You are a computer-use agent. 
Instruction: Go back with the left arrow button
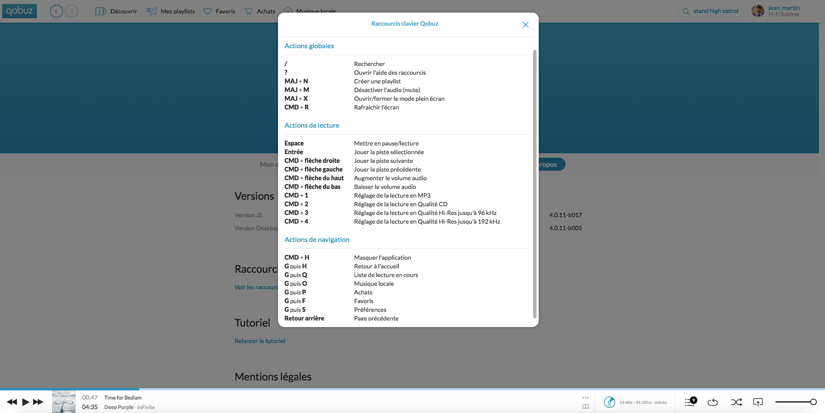click(56, 11)
